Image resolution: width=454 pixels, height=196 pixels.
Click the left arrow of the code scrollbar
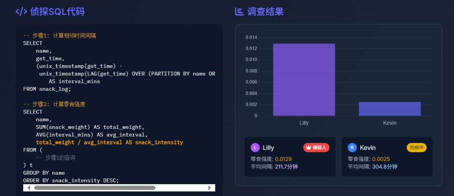(29, 188)
